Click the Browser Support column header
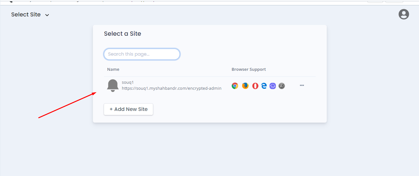Image resolution: width=419 pixels, height=176 pixels. (249, 69)
